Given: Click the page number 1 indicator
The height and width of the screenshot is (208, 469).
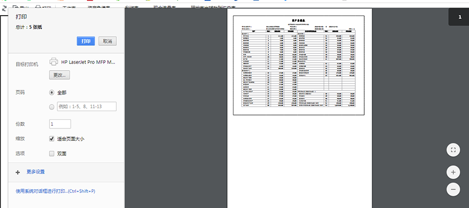Looking at the screenshot, I should coord(459,17).
